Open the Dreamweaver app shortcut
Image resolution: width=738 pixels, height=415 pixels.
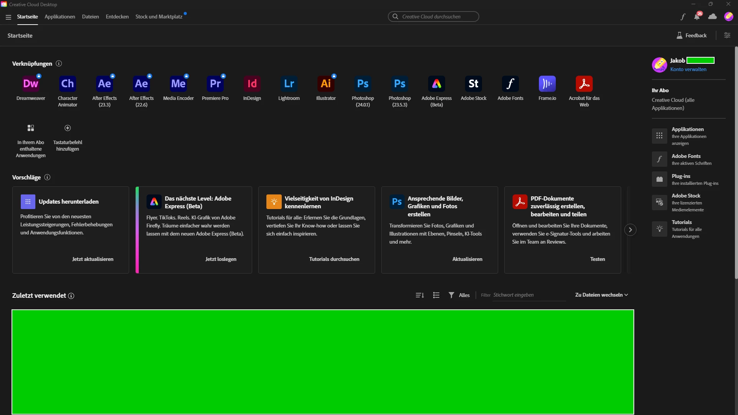point(31,84)
